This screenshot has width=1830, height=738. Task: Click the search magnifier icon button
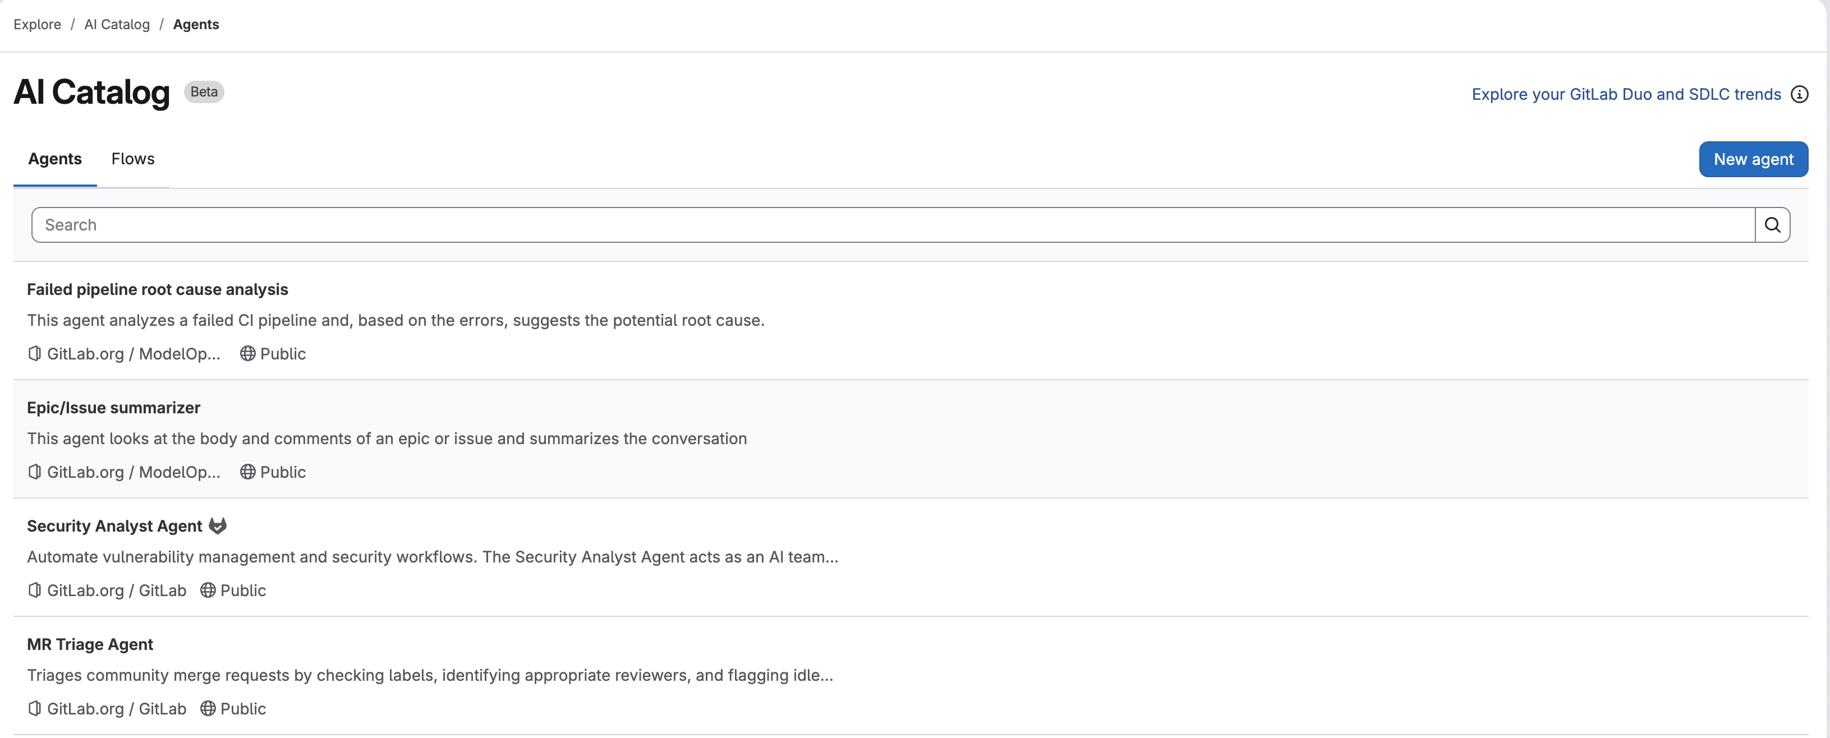pos(1772,225)
